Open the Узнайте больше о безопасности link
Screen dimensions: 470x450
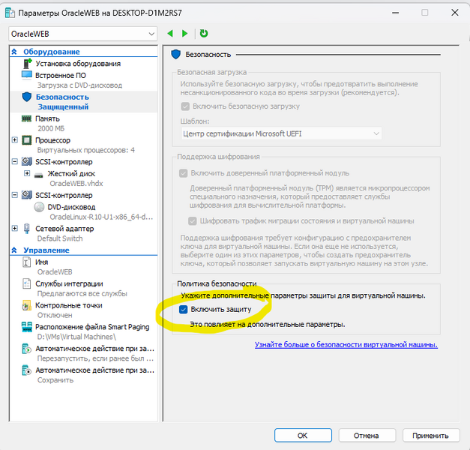[x=346, y=345]
